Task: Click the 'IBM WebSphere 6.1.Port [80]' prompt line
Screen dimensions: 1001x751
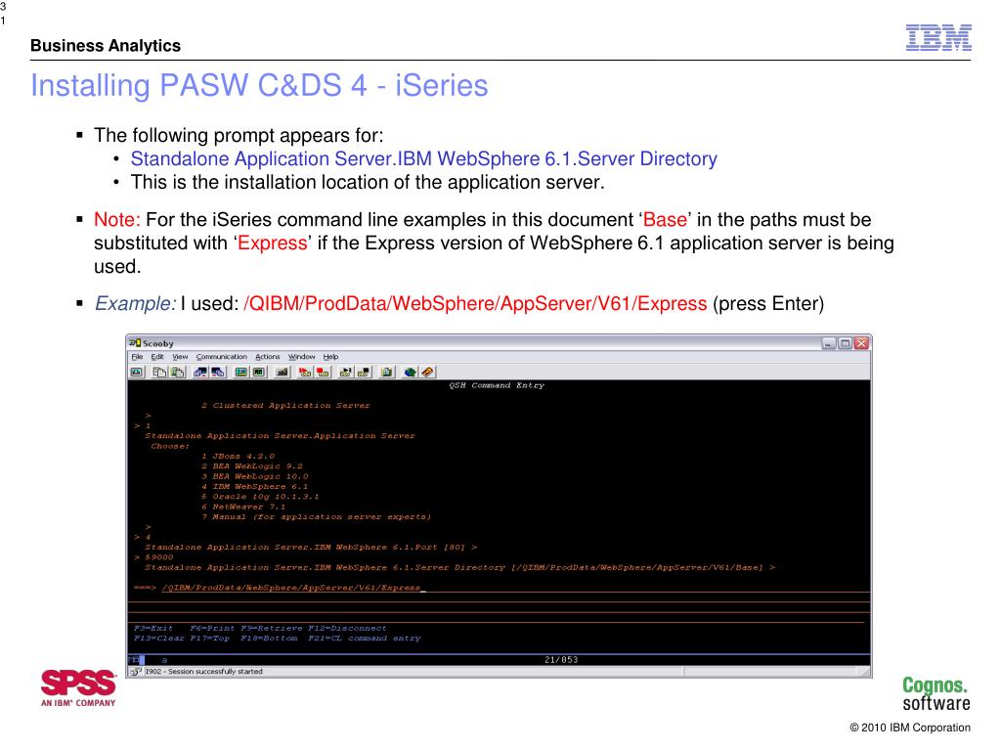Action: (311, 547)
